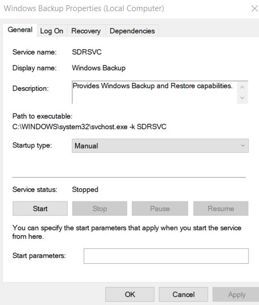The height and width of the screenshot is (305, 259).
Task: Close the Windows Backup Properties dialog
Action: pyautogui.click(x=254, y=8)
